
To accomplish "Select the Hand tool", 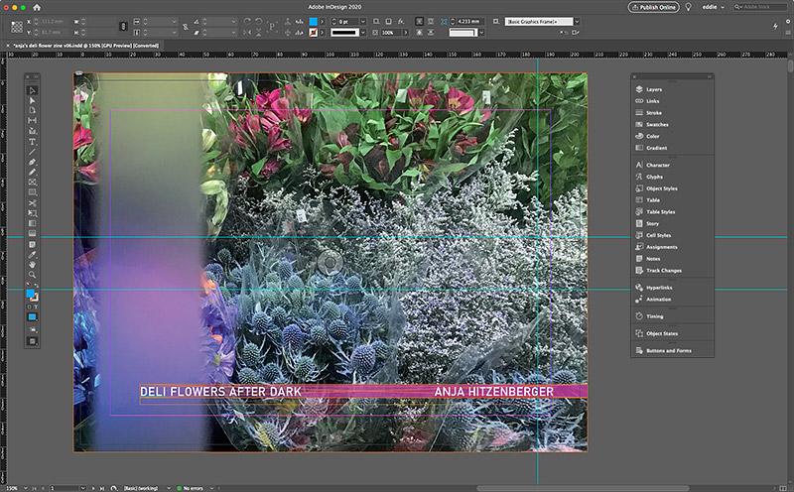I will (33, 265).
